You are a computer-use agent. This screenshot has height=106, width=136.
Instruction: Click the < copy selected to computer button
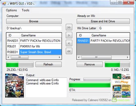(69, 43)
